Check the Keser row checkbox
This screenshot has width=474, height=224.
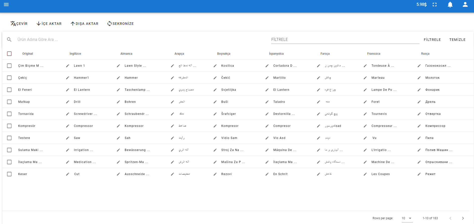[x=9, y=174]
